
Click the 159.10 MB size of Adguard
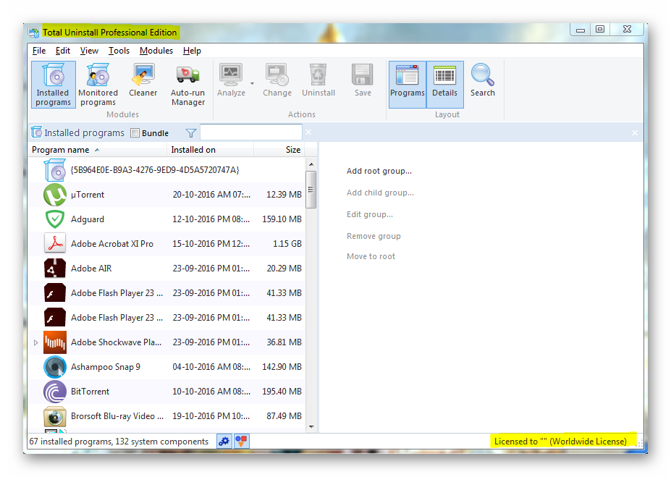(x=282, y=219)
